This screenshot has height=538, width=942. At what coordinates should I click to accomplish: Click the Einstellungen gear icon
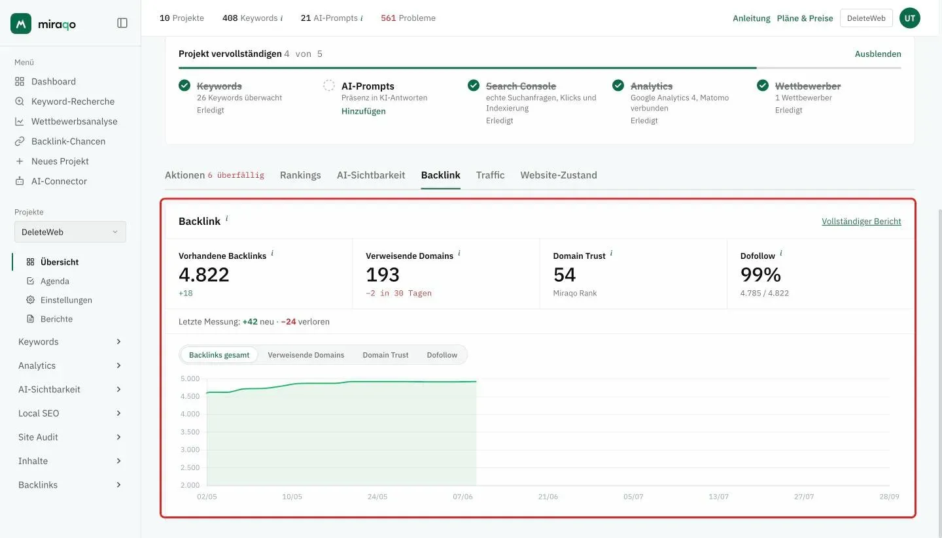click(x=30, y=300)
